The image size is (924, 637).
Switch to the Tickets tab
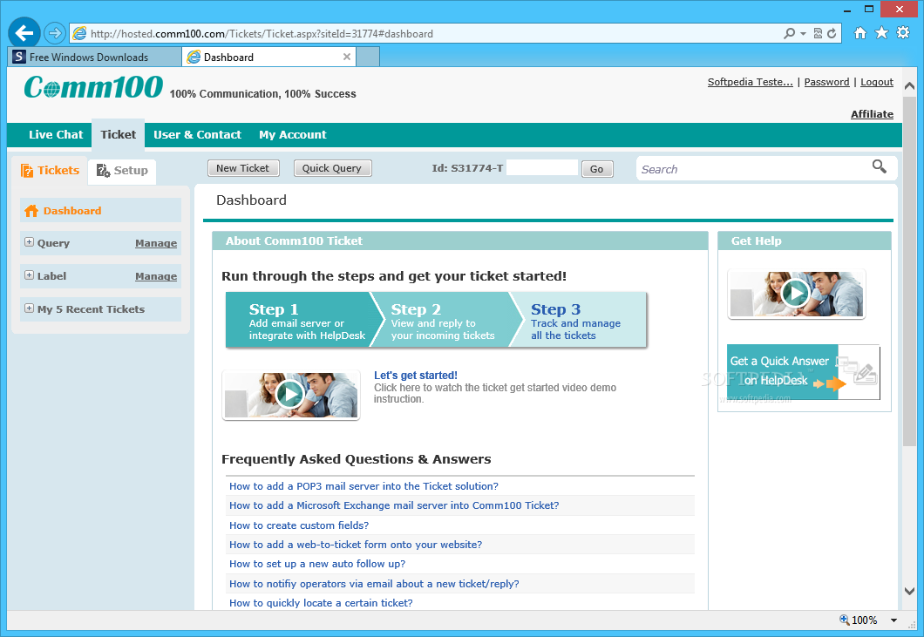click(x=50, y=171)
